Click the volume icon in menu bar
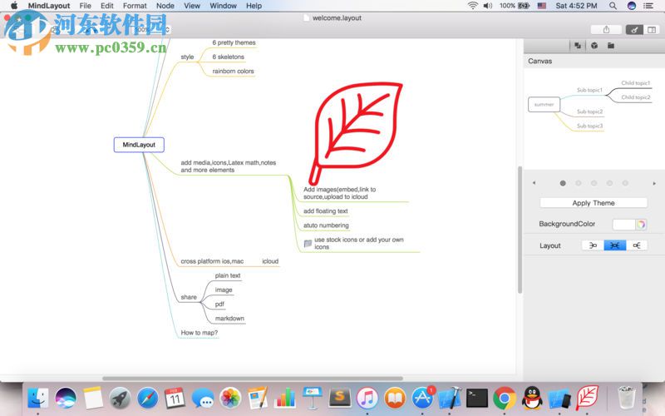Viewport: 665px width, 416px height. pyautogui.click(x=488, y=6)
